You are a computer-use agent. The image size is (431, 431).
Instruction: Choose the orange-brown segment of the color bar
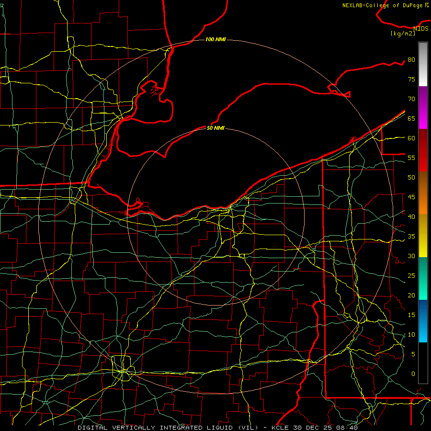[x=423, y=193]
